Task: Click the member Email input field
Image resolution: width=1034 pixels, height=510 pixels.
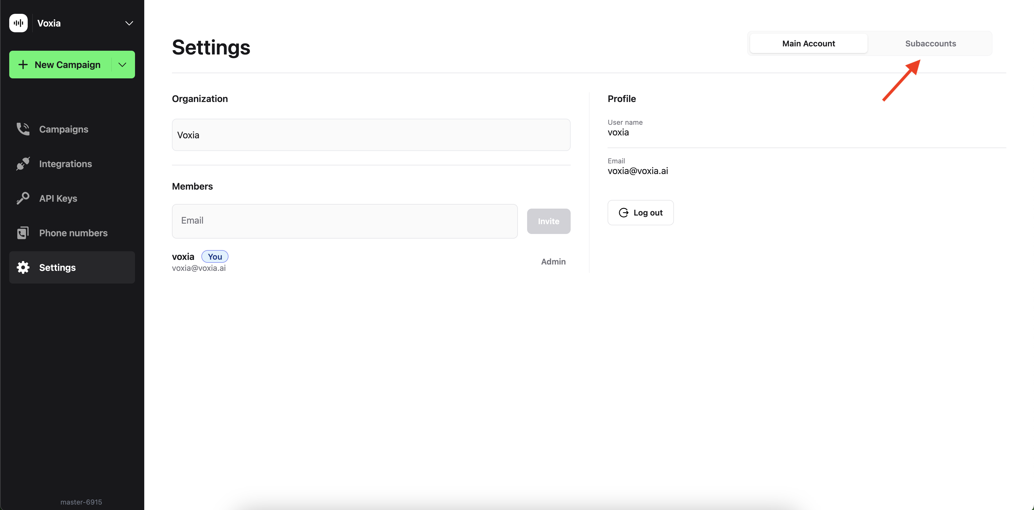Action: [344, 221]
